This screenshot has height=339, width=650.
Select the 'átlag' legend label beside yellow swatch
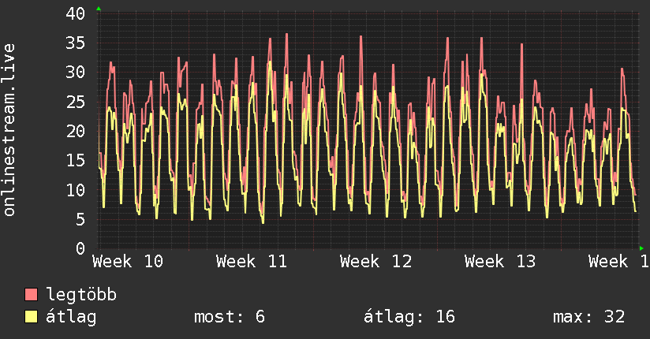point(71,317)
